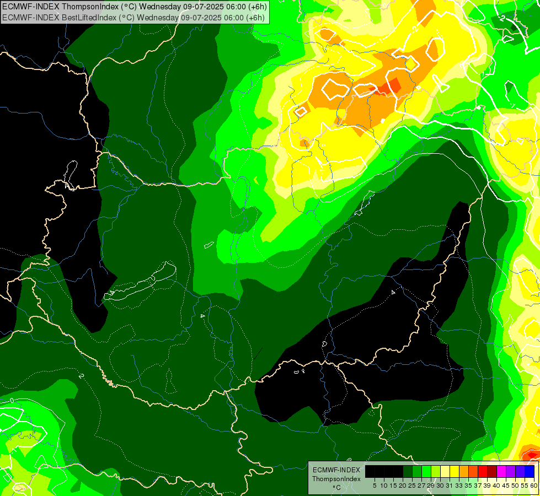Screen dimensions: 540x496
Task: Select the blue 55–60 legend swatch
Action: (x=530, y=471)
